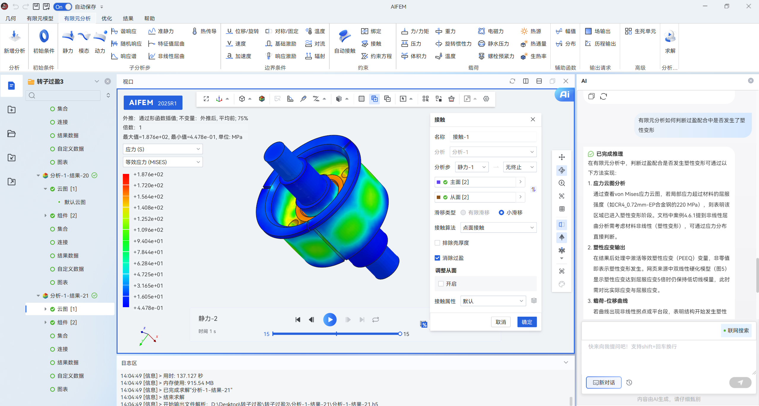Add a 螺栓预紧力 bolt preload

point(496,56)
